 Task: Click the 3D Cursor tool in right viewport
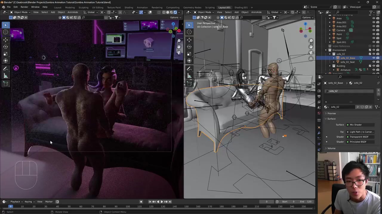point(189,32)
